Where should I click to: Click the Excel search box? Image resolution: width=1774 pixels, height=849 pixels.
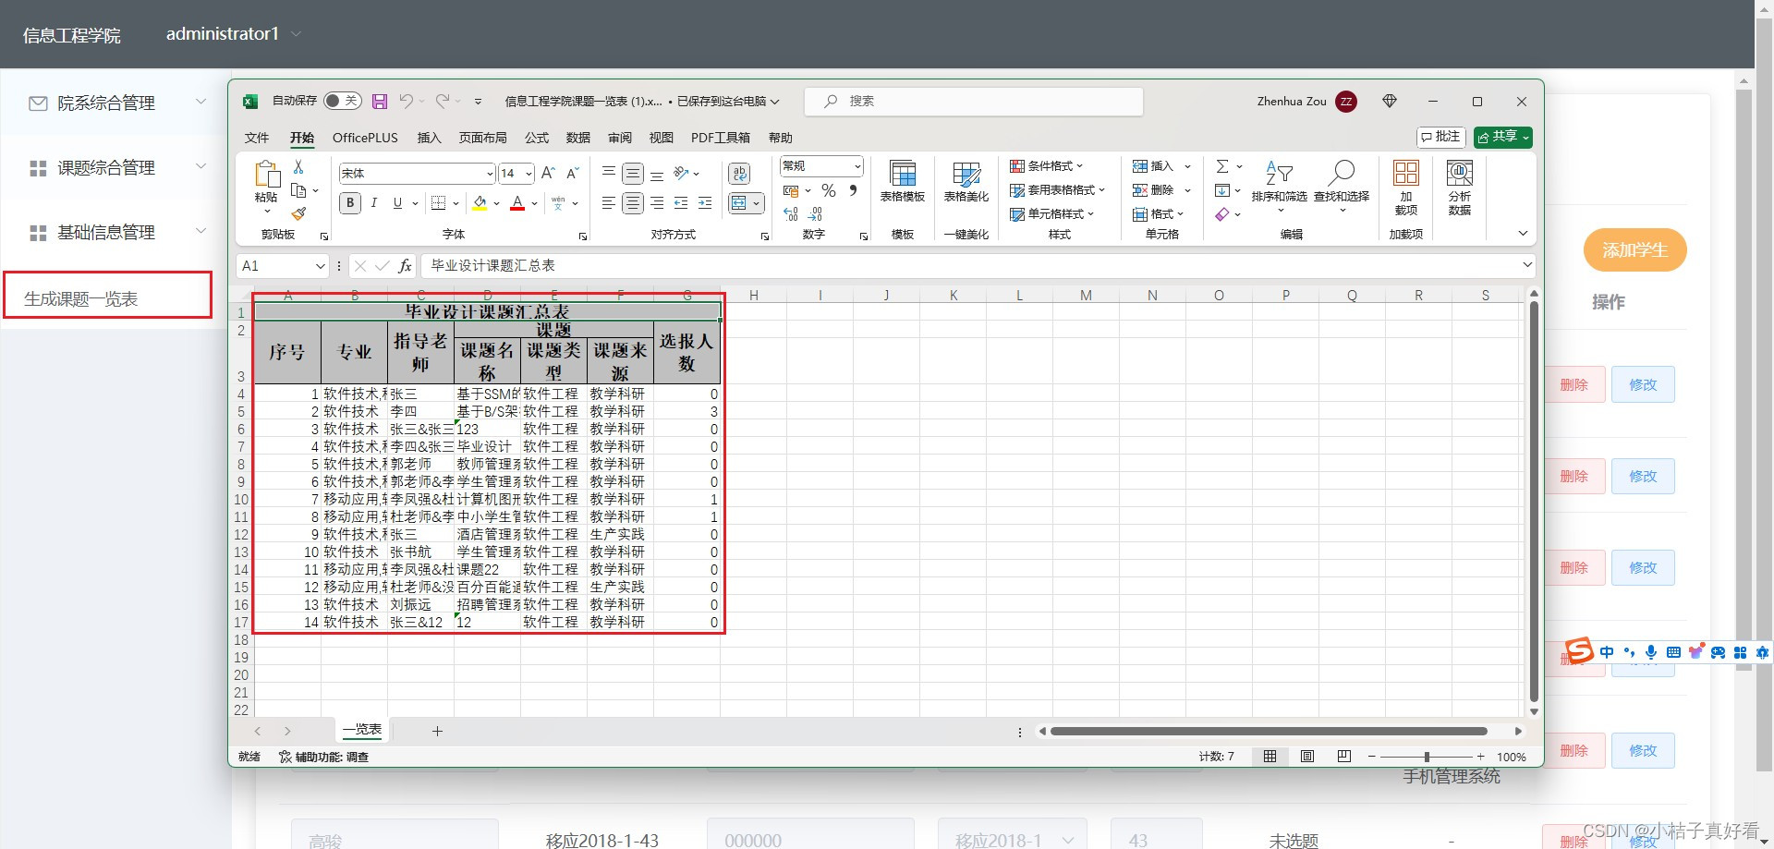tap(974, 101)
